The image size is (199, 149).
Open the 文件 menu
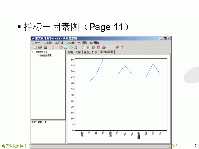tap(36, 43)
